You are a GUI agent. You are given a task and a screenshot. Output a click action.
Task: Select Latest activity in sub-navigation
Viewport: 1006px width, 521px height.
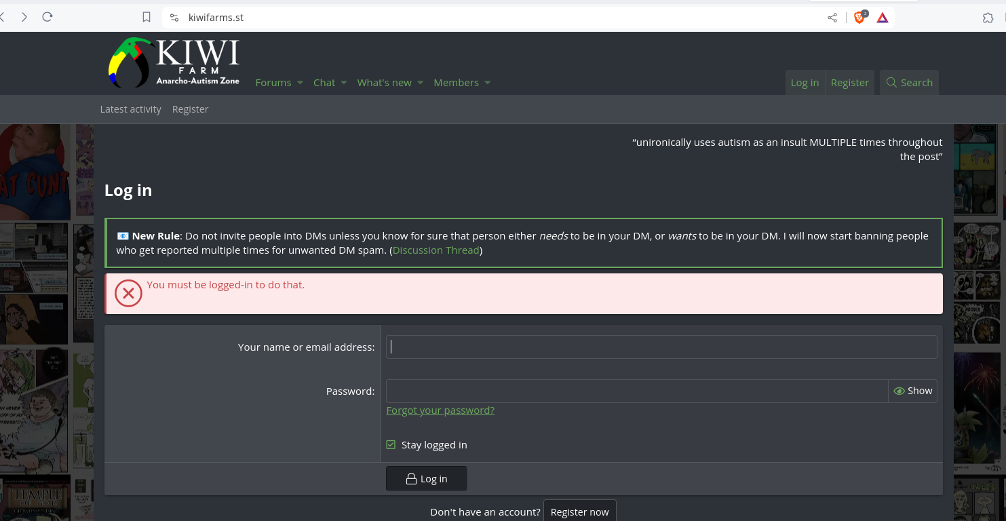click(131, 109)
